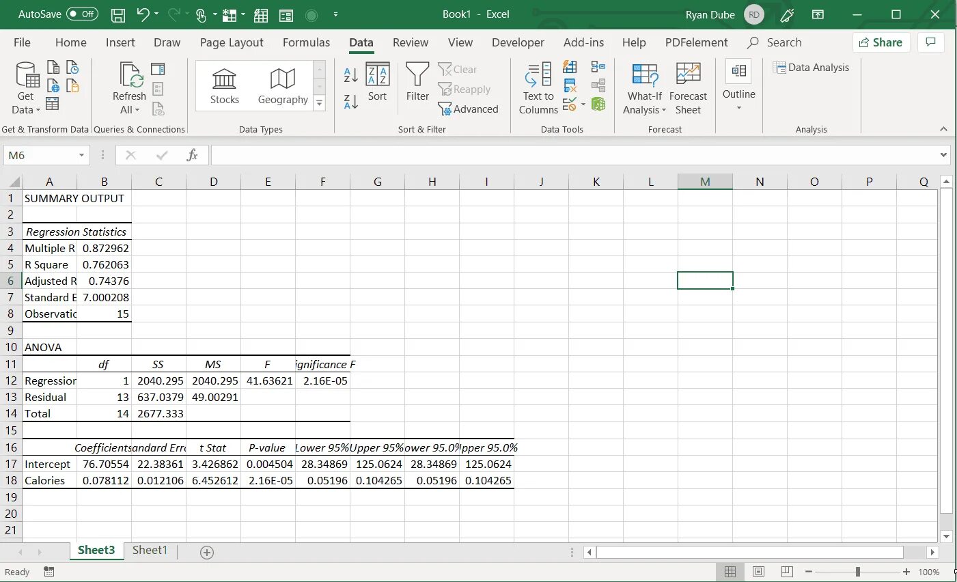Viewport: 957px width, 582px height.
Task: Show the Queries & Connections pane icon
Action: click(158, 68)
